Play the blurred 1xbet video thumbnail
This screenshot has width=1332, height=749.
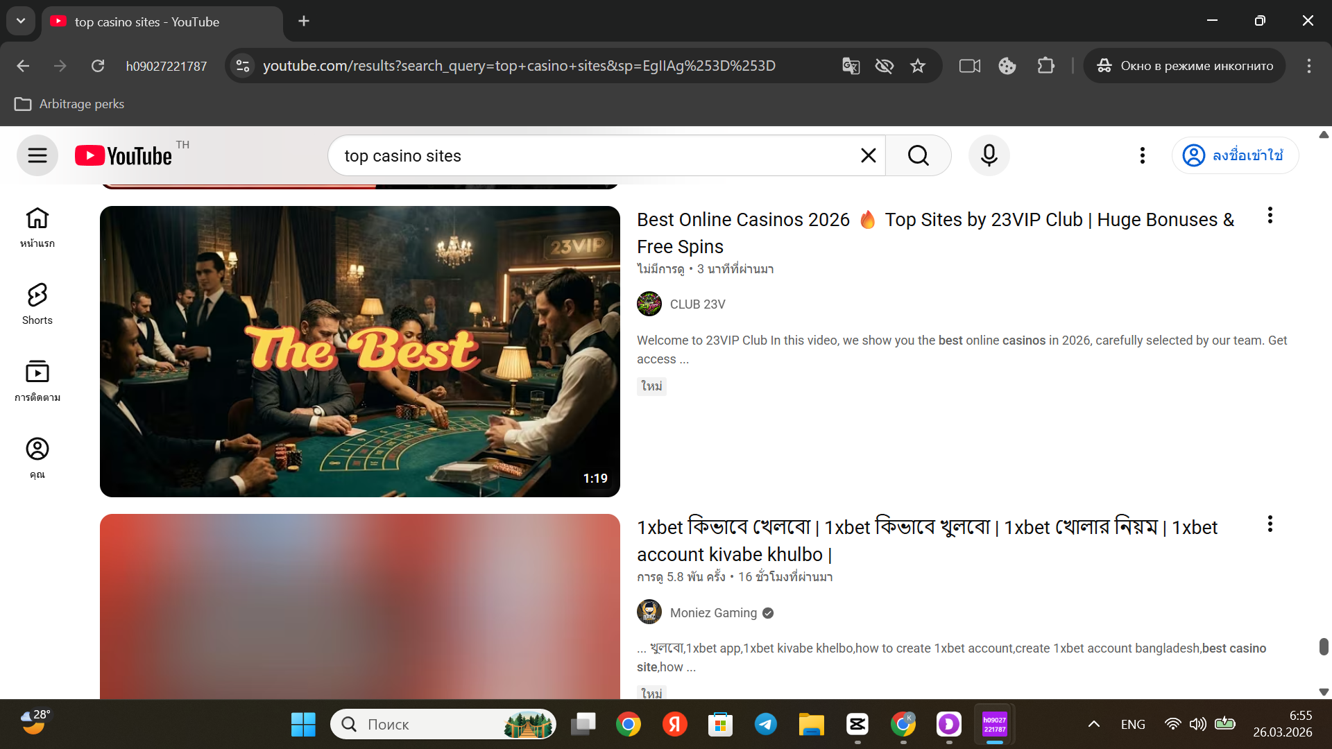(360, 606)
